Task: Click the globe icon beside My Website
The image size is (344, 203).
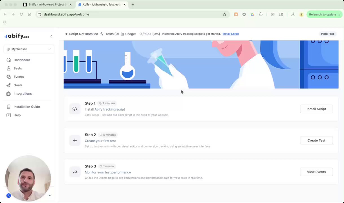Action: click(8, 49)
